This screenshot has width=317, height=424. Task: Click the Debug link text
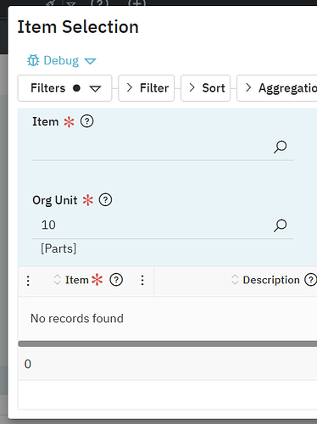click(x=61, y=60)
